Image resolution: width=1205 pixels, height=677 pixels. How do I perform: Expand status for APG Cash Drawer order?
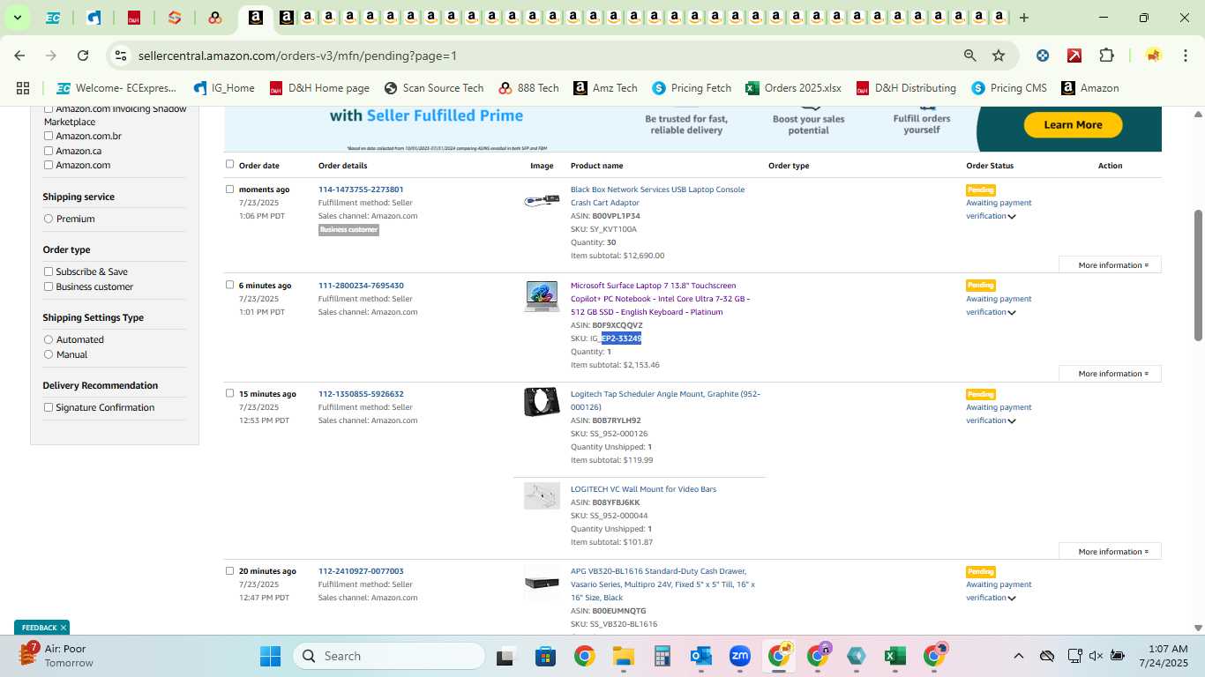(x=1012, y=599)
